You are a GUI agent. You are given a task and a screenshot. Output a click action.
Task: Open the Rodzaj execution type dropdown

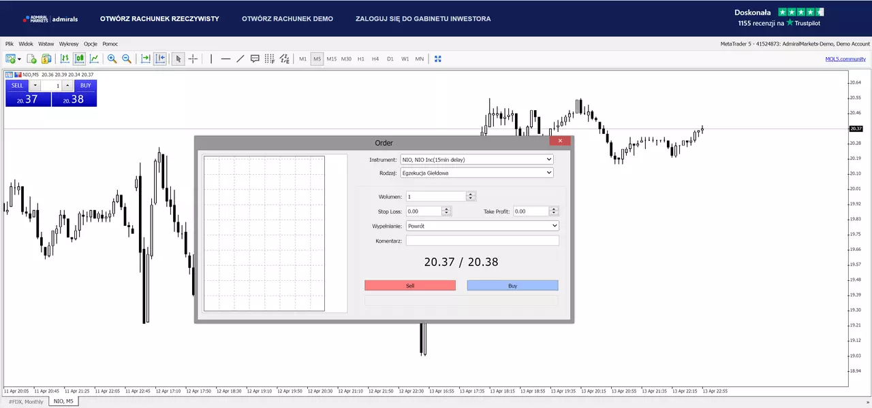(x=477, y=173)
